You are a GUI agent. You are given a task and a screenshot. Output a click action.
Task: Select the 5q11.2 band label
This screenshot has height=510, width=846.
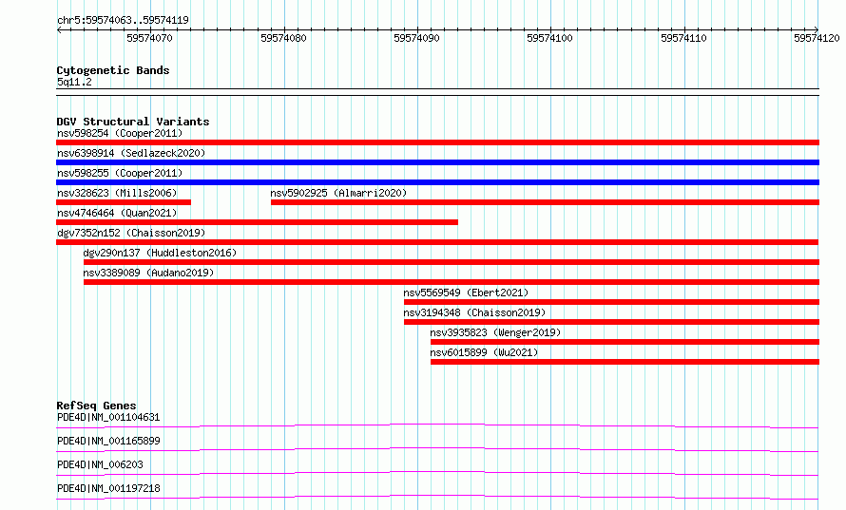point(74,82)
